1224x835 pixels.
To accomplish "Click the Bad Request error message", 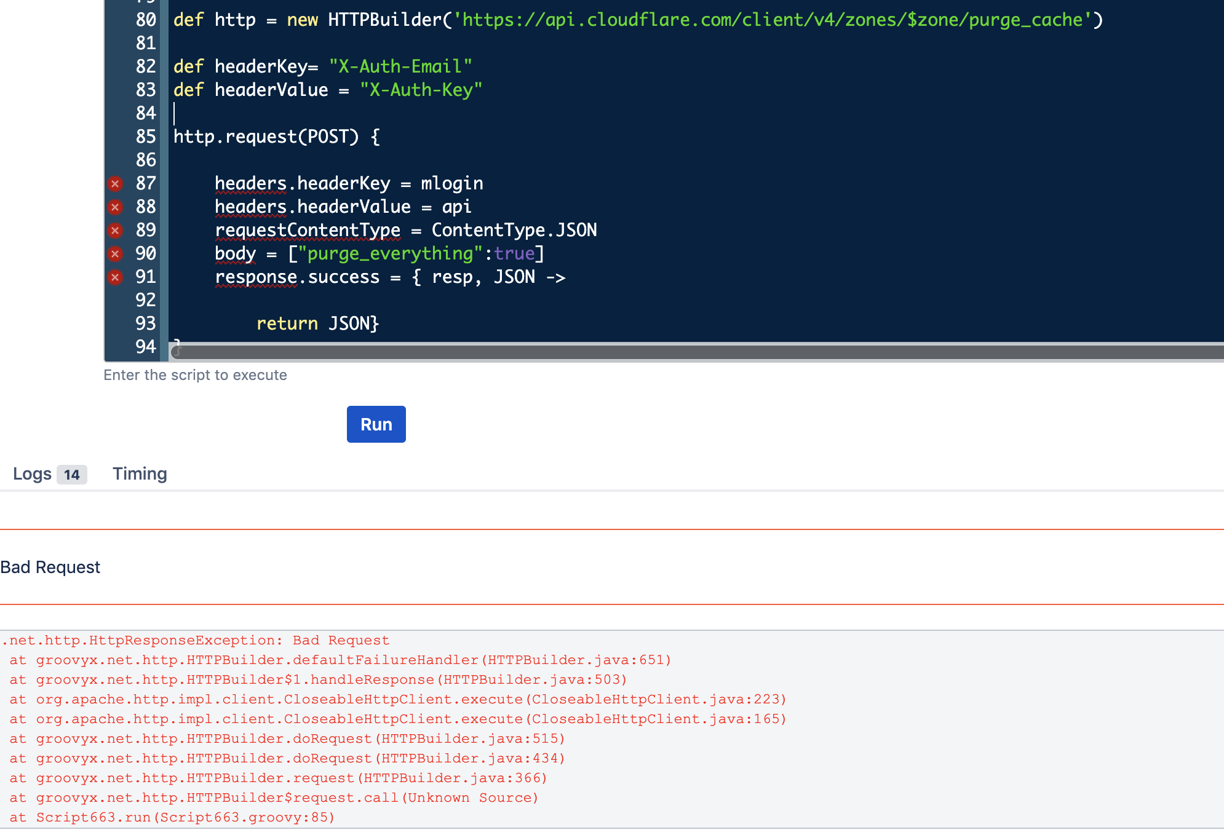I will pos(50,567).
